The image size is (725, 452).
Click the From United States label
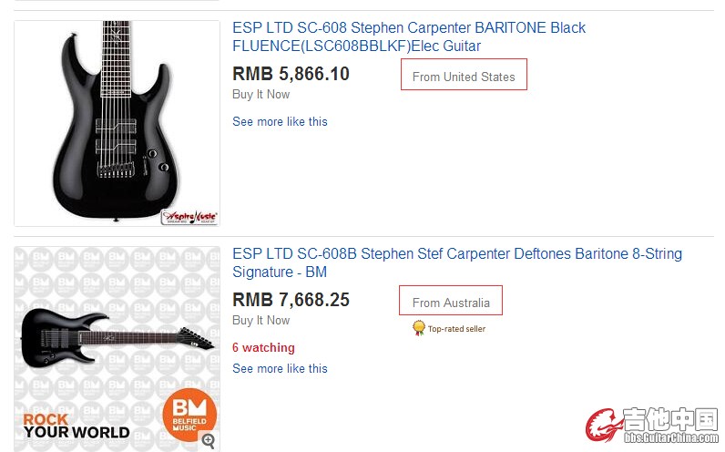[x=464, y=77]
